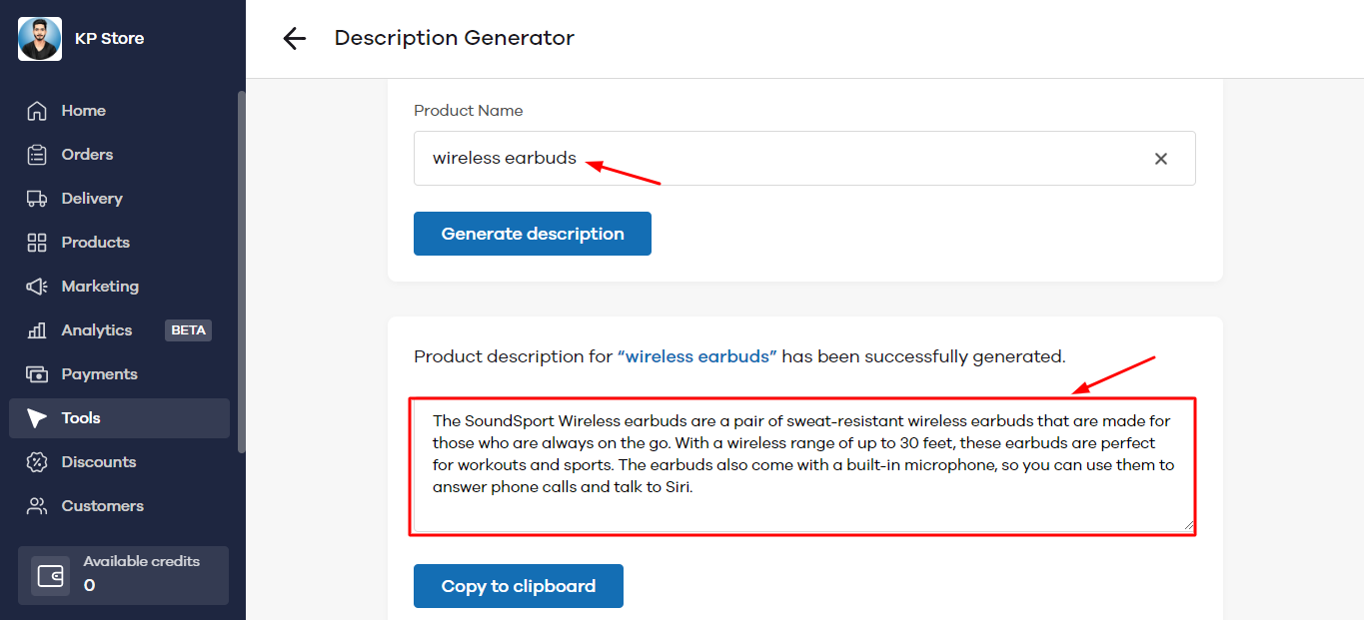Click the Product Name input field

(779, 159)
